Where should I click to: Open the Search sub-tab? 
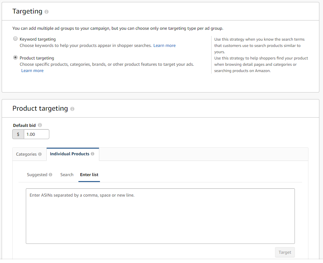[67, 175]
